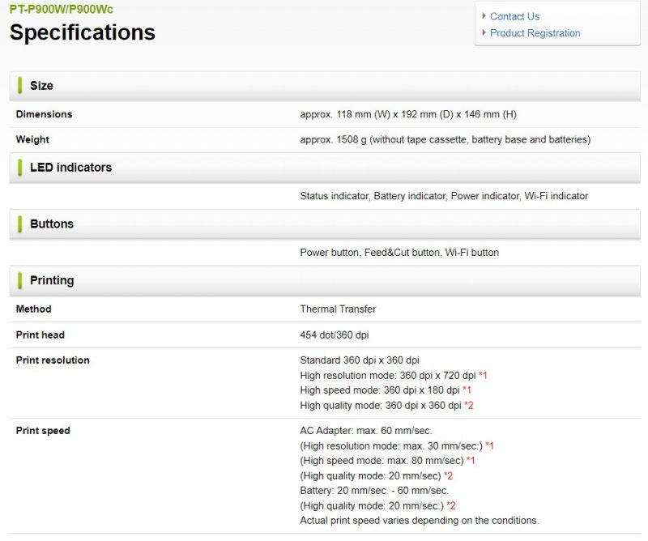Click the Buttons section header
This screenshot has width=648, height=541.
pos(325,224)
